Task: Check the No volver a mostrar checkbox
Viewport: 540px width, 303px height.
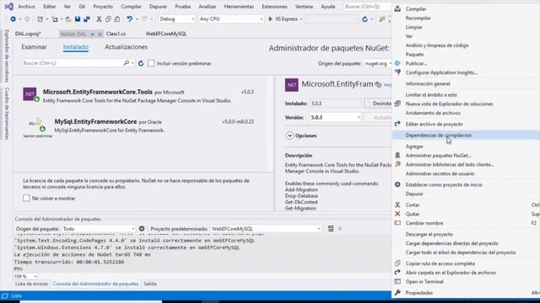Action: [x=26, y=199]
